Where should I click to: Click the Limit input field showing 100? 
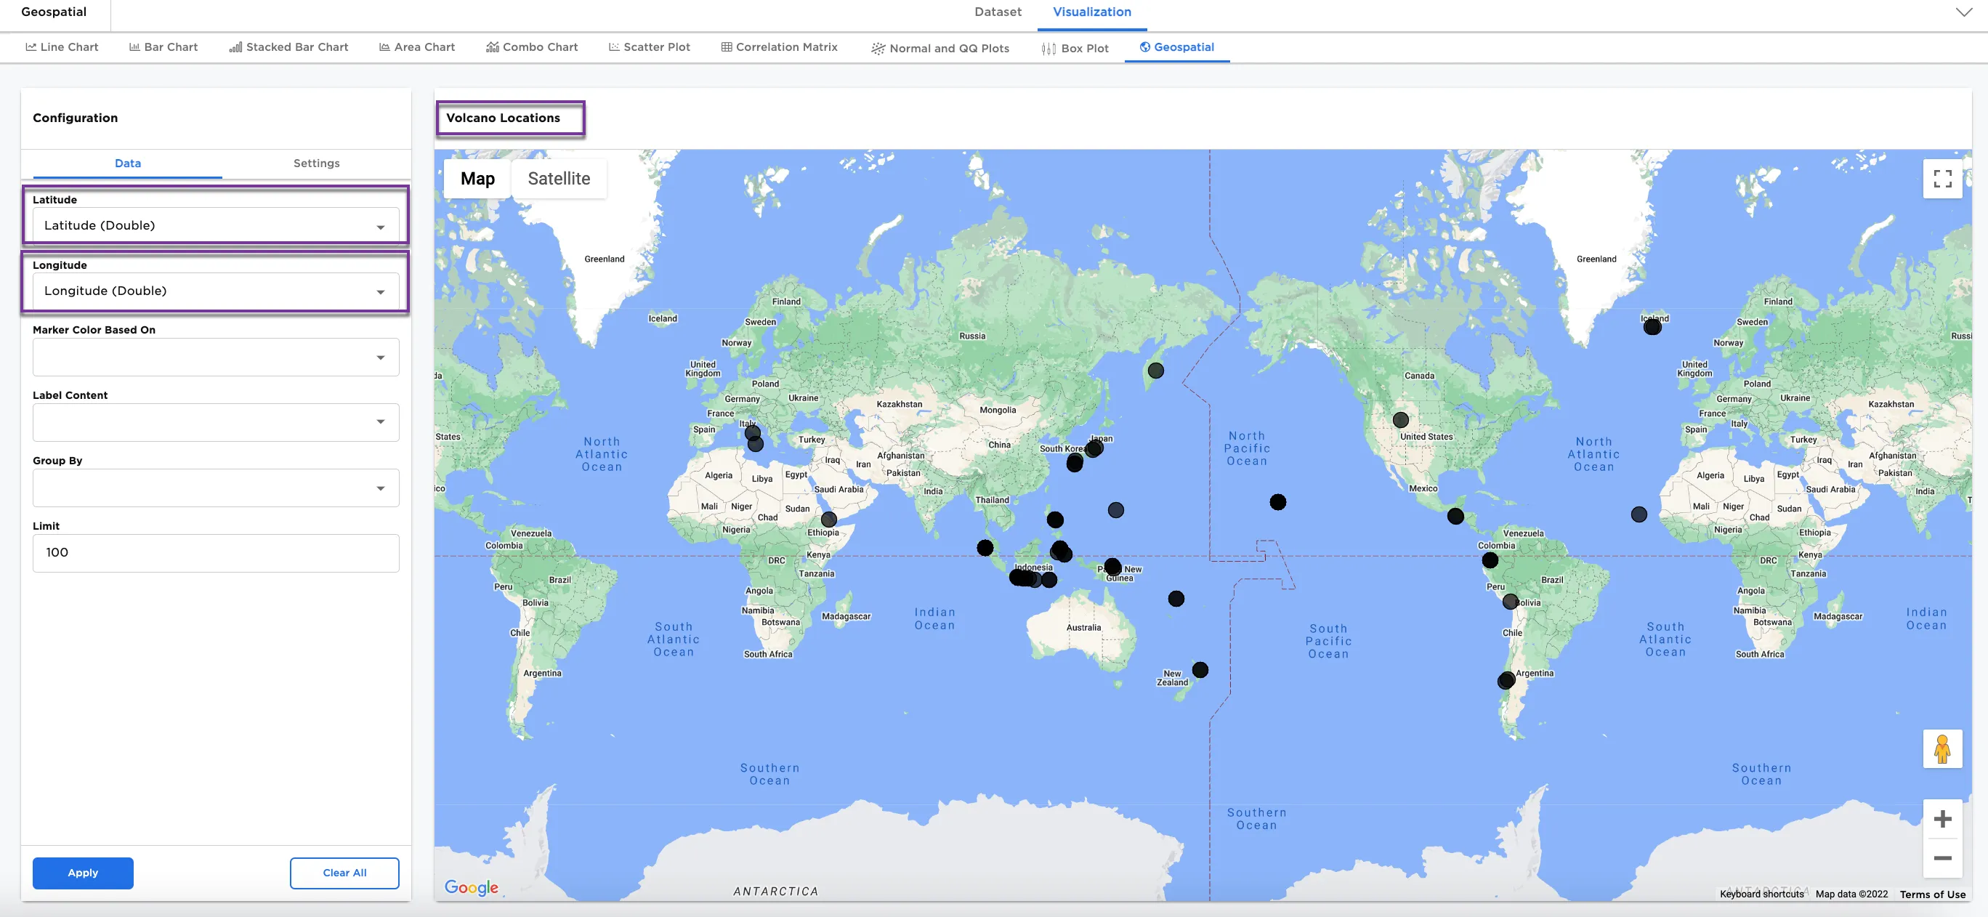pyautogui.click(x=215, y=553)
